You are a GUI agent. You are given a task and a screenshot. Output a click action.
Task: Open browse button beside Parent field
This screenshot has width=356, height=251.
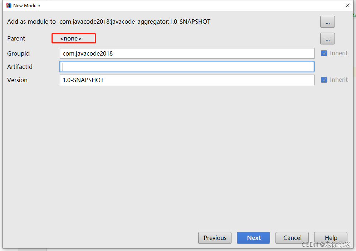pyautogui.click(x=327, y=39)
